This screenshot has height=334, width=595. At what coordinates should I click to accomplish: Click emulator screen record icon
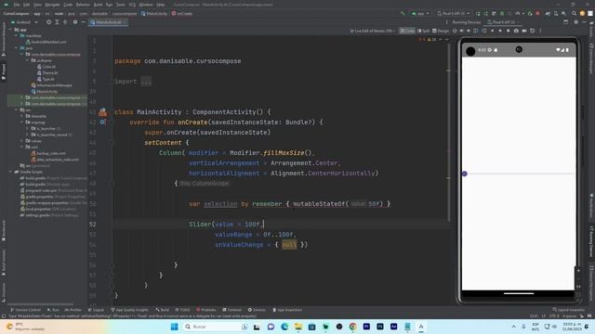click(x=524, y=31)
